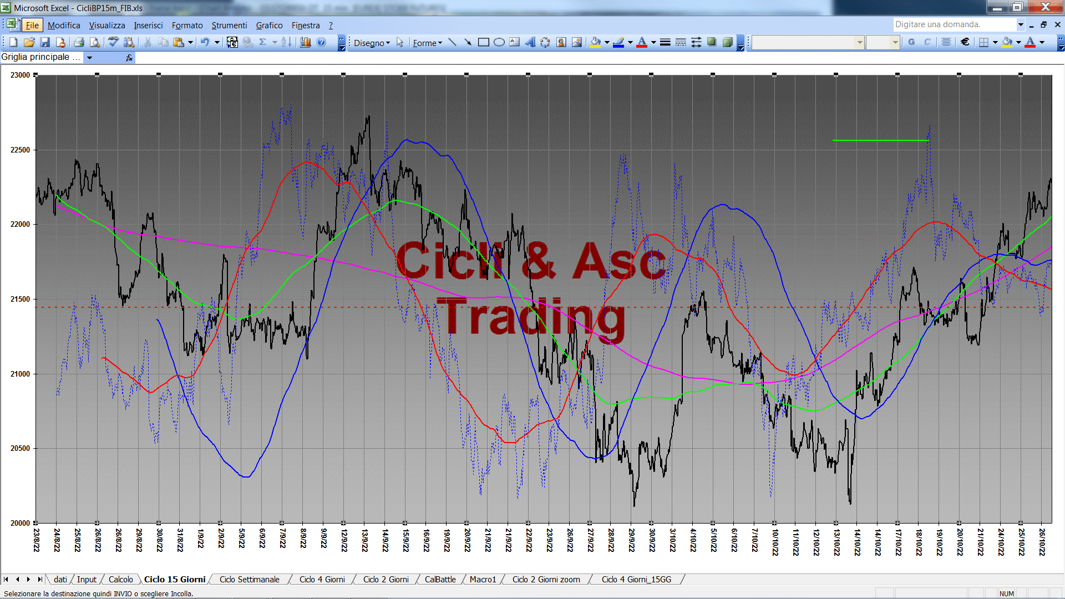
Task: Click the Euro conversion icon
Action: tap(232, 42)
